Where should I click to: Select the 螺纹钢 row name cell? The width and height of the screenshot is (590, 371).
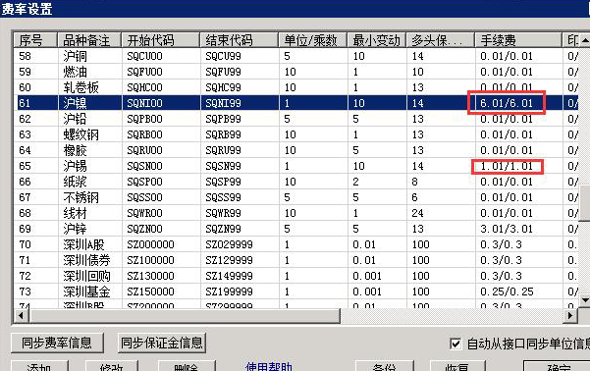(80, 134)
